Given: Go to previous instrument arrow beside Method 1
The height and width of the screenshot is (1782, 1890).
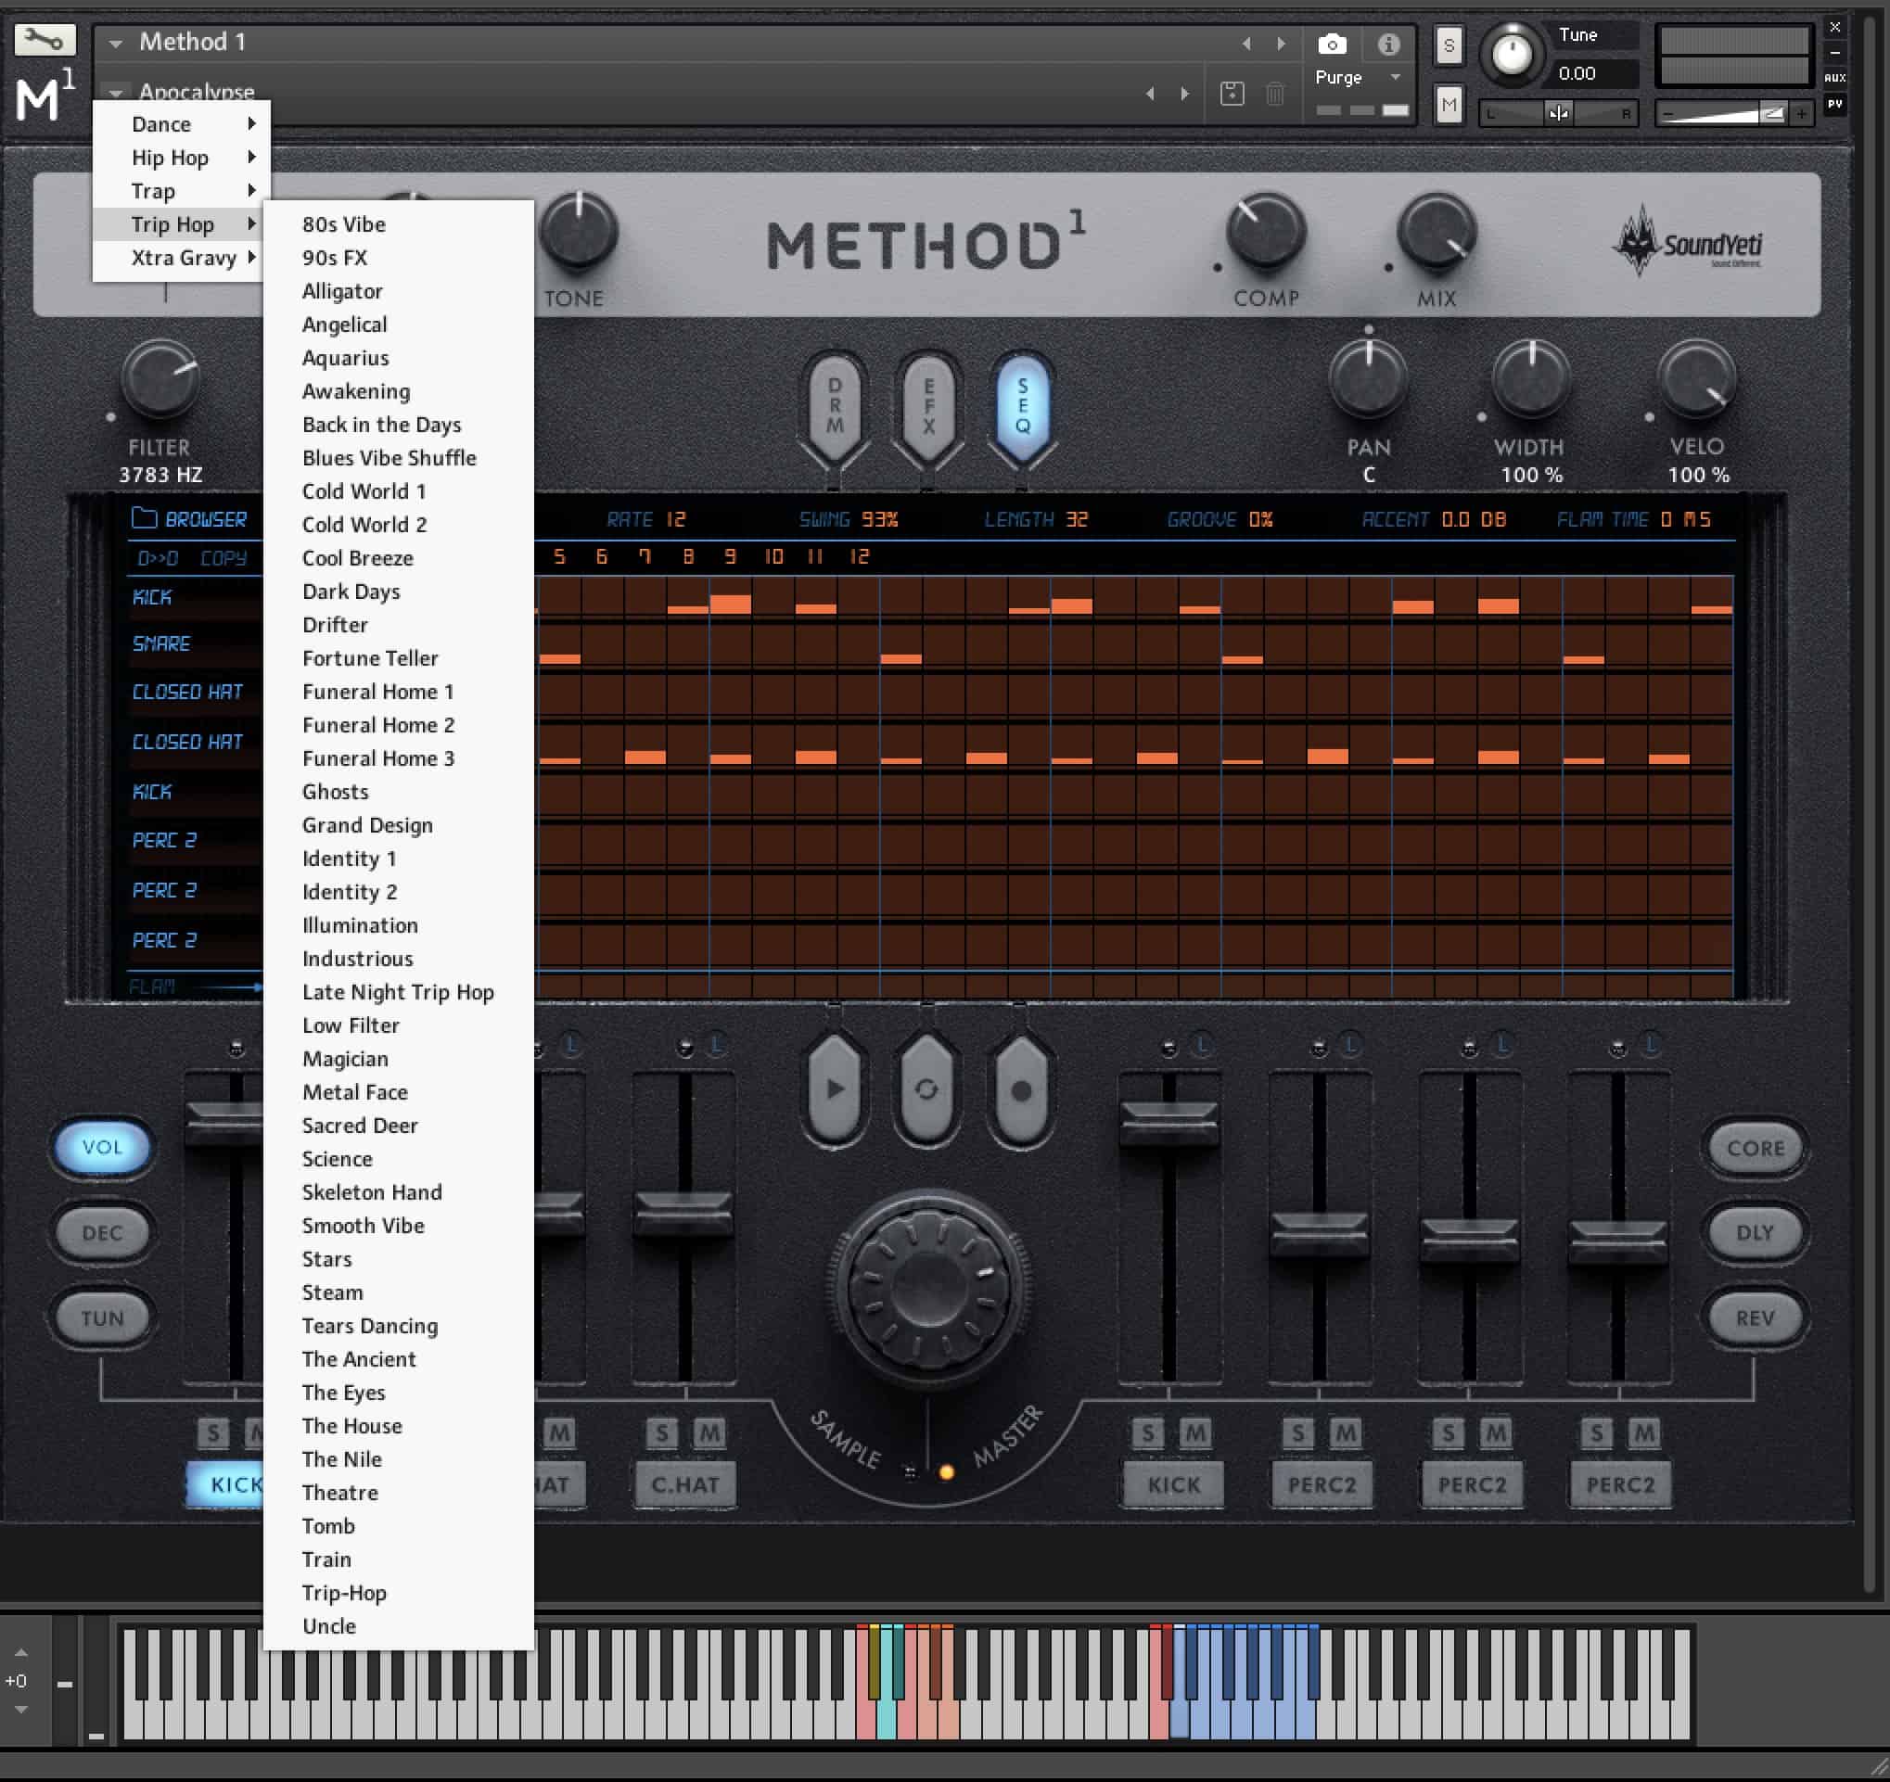Looking at the screenshot, I should click(x=1246, y=44).
